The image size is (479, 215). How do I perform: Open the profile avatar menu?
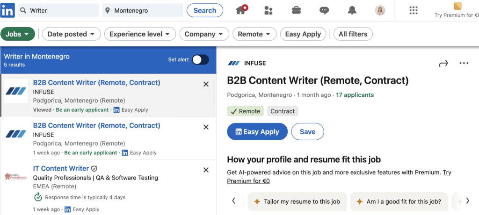[x=380, y=10]
